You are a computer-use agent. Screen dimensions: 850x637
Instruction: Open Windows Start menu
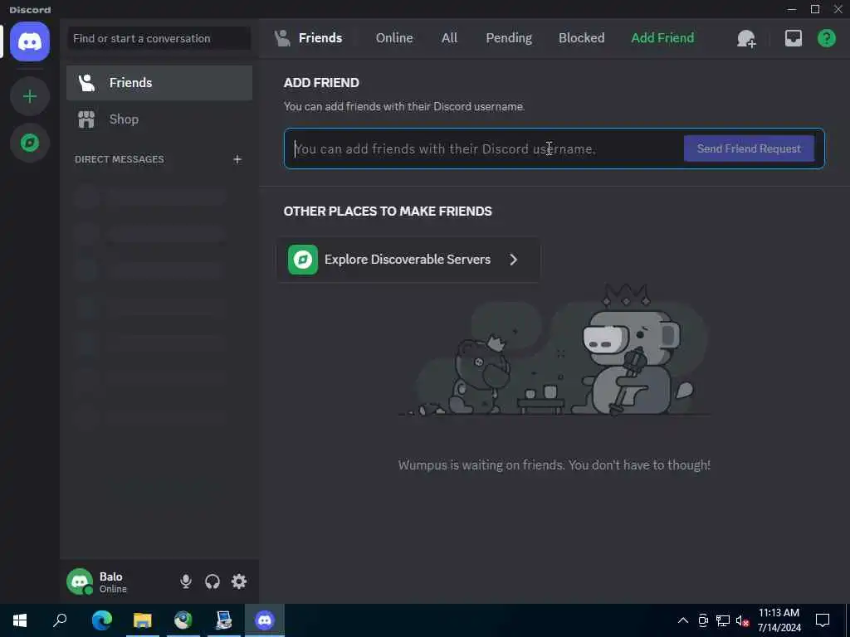[x=20, y=620]
